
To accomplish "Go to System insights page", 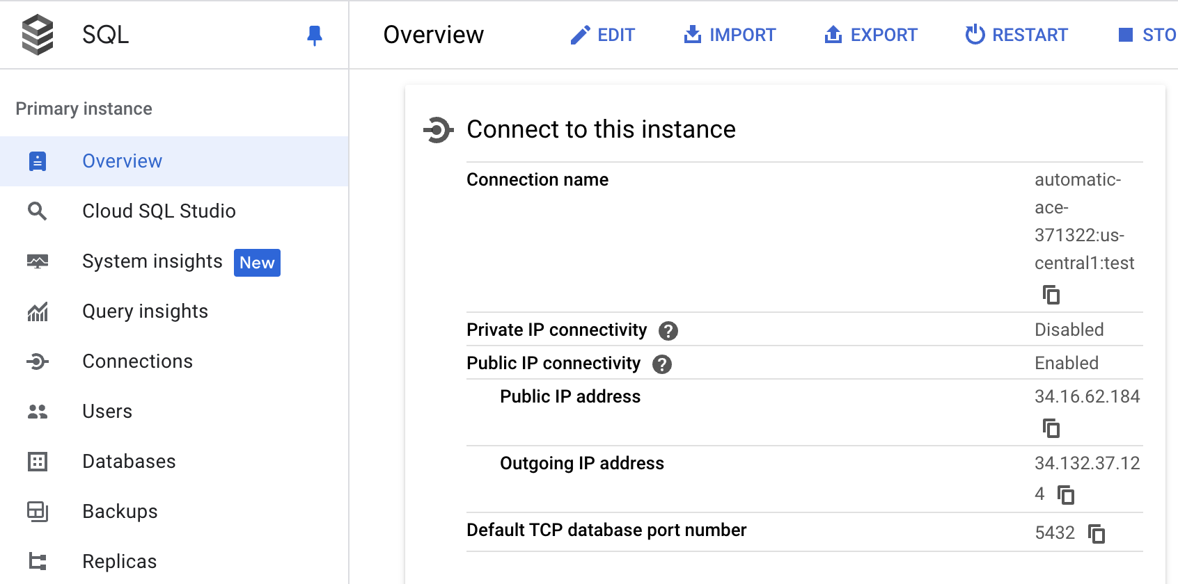I will [x=152, y=261].
